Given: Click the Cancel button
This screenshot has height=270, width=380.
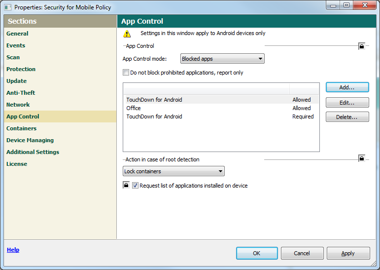Looking at the screenshot, I should coord(302,253).
